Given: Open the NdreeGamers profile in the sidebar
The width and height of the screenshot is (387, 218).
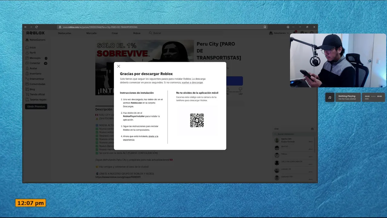Looking at the screenshot, I should (36, 40).
